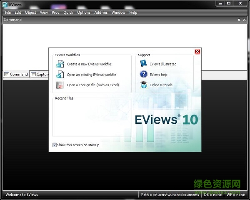
Task: Open EViews help link
Action: point(158,75)
